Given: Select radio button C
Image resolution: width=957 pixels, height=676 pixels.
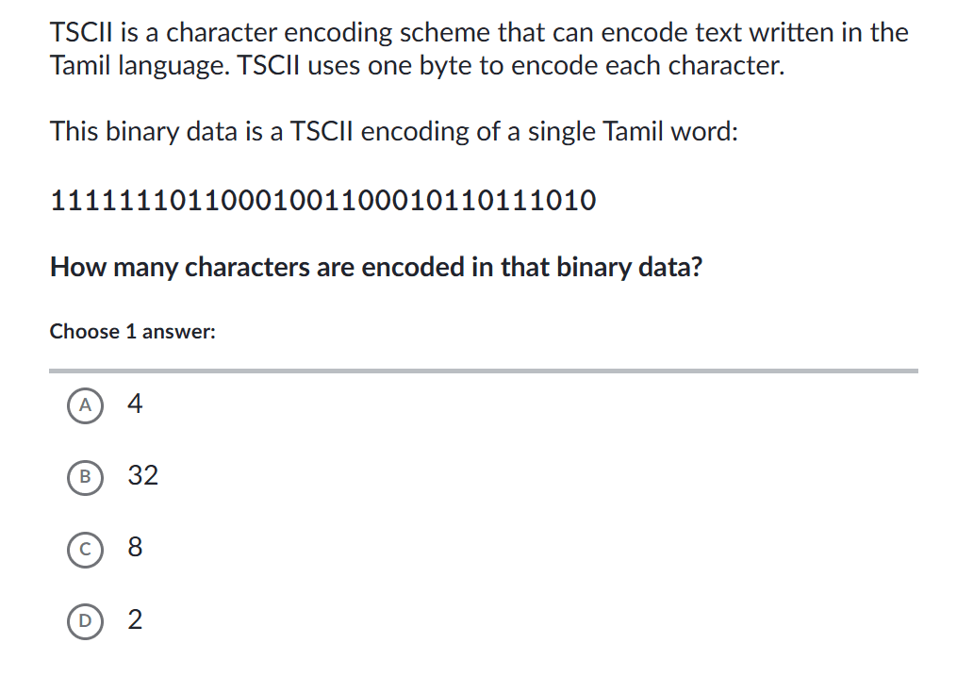Looking at the screenshot, I should (85, 548).
